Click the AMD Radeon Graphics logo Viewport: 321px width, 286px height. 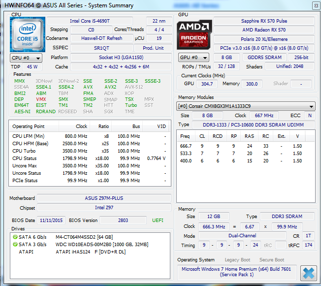pyautogui.click(x=194, y=34)
